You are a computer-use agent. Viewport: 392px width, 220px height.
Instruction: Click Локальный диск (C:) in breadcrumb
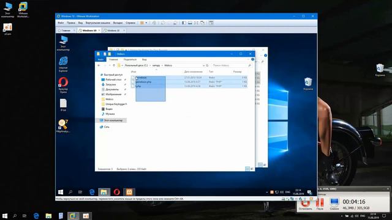136,65
